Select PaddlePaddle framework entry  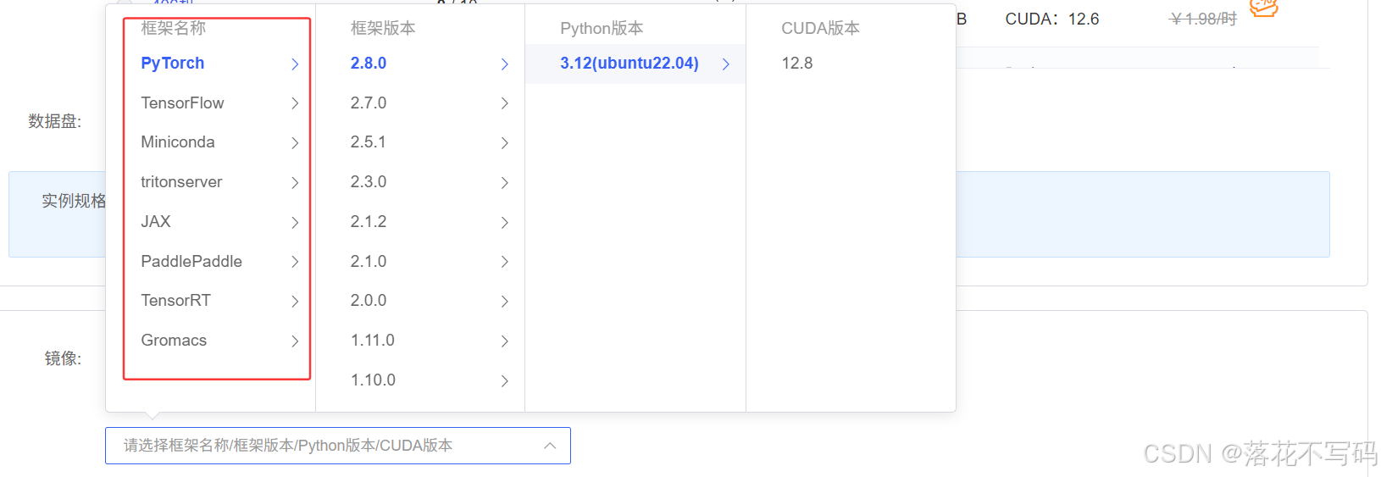[x=191, y=262]
